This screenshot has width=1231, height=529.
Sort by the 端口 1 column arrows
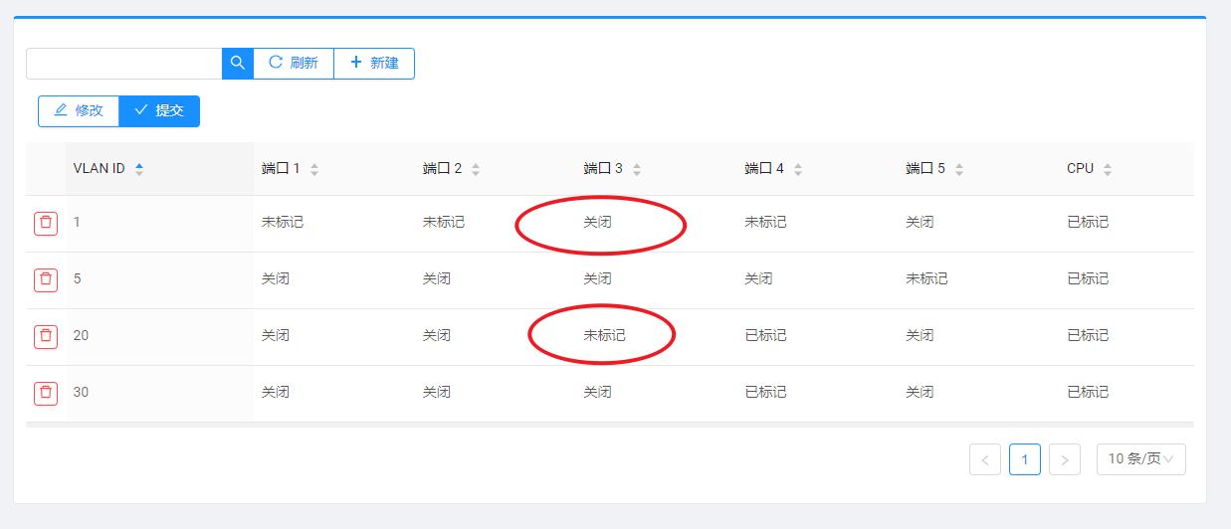tap(314, 169)
